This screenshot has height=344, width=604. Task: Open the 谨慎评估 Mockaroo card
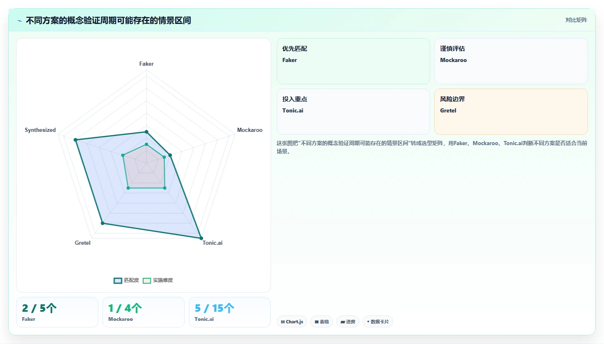[511, 61]
